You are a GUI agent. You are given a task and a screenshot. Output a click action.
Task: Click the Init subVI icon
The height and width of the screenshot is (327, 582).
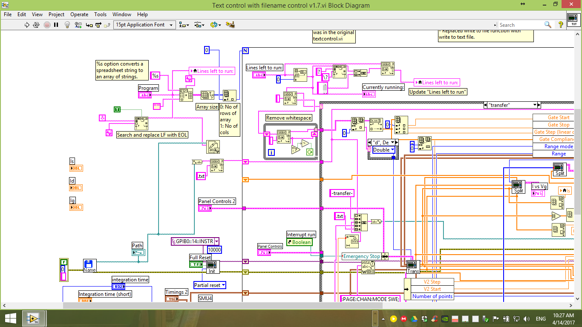point(213,267)
